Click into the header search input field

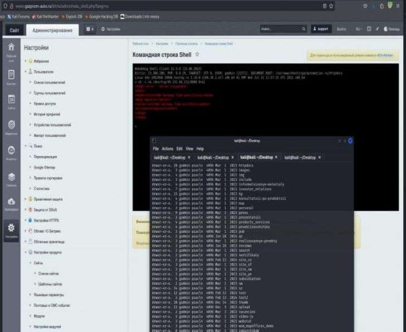pos(277,28)
